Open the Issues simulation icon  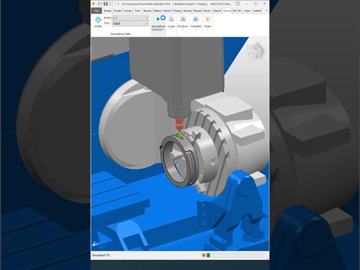click(x=171, y=19)
